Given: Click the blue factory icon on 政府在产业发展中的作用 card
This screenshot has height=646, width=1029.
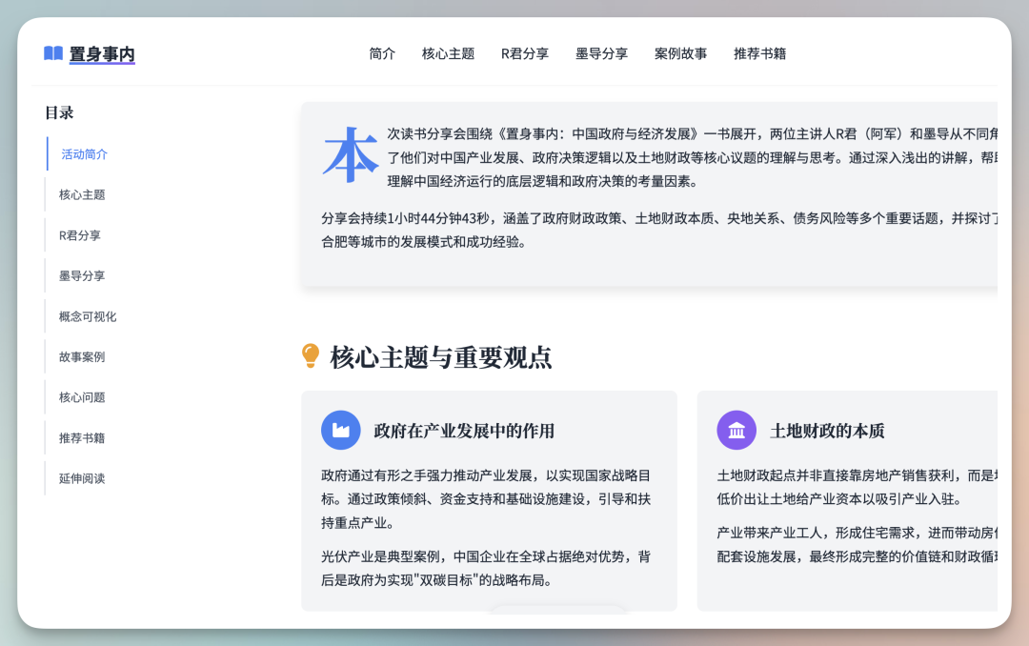Looking at the screenshot, I should pyautogui.click(x=340, y=430).
